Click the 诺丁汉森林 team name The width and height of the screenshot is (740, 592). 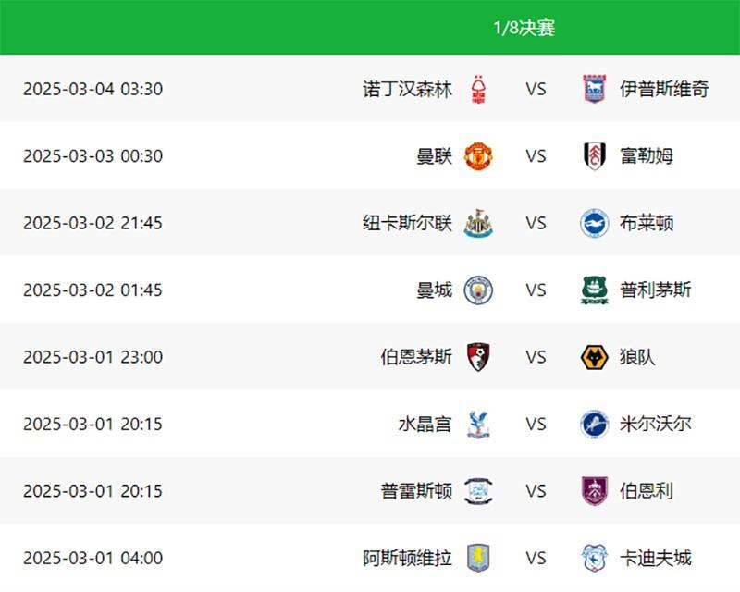[x=407, y=89]
